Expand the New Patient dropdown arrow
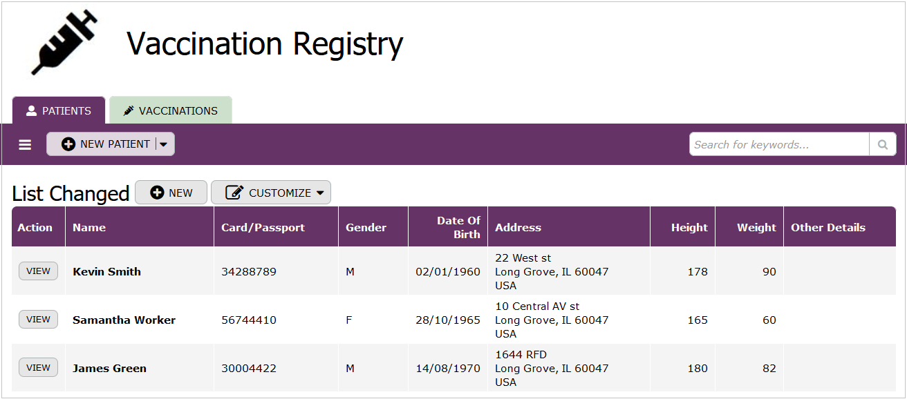 164,144
